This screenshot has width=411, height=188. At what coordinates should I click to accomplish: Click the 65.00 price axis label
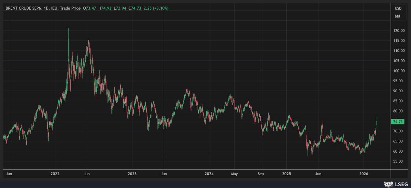tap(399, 141)
